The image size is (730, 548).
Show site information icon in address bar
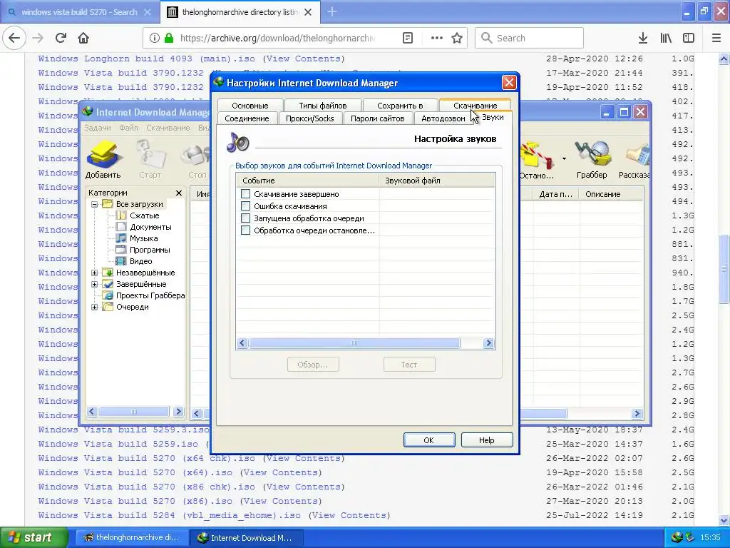(x=155, y=38)
